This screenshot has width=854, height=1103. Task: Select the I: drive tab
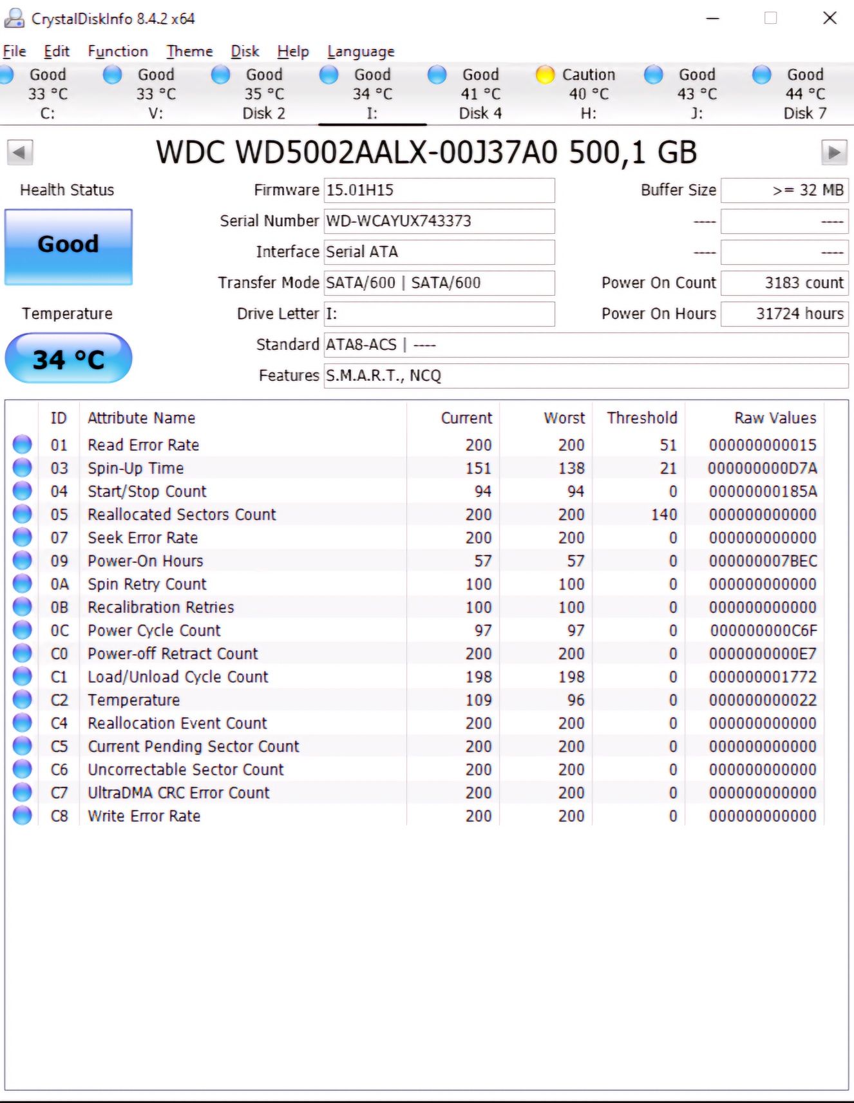click(x=372, y=94)
